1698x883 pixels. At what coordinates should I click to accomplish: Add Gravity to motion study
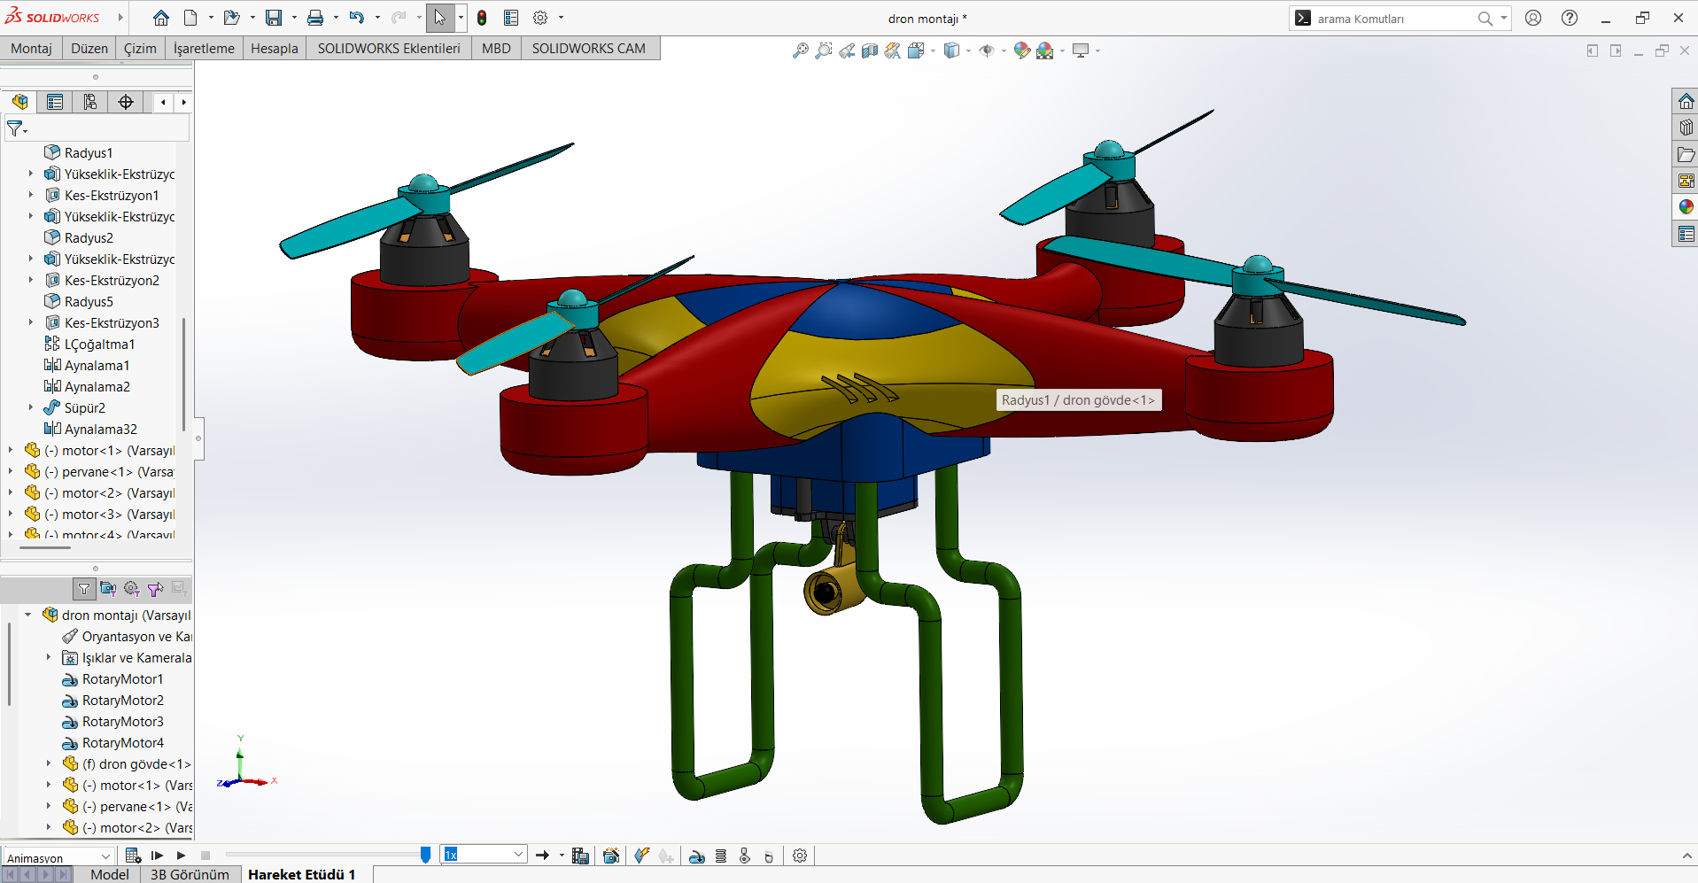pyautogui.click(x=769, y=856)
